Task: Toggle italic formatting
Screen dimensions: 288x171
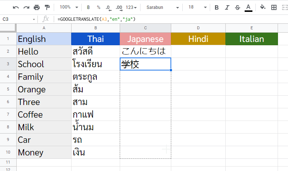Action: (x=227, y=7)
